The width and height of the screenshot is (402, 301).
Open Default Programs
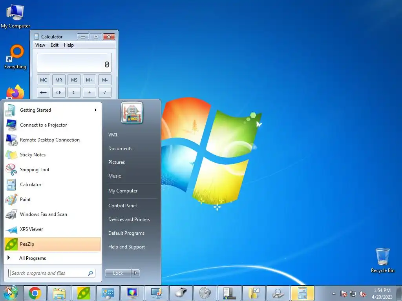pos(126,233)
